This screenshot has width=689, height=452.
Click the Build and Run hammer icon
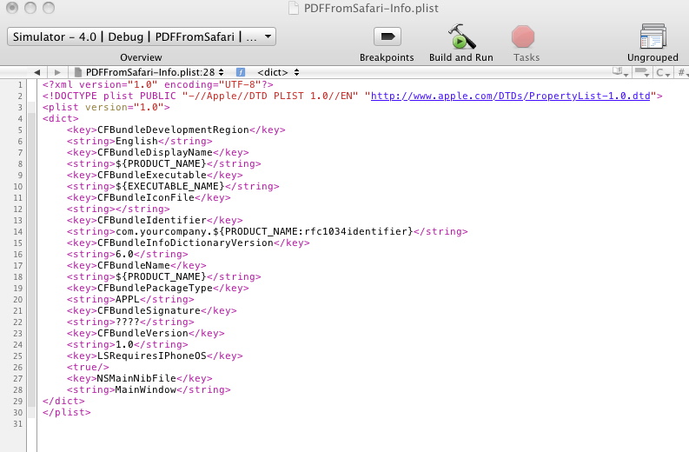pos(461,37)
